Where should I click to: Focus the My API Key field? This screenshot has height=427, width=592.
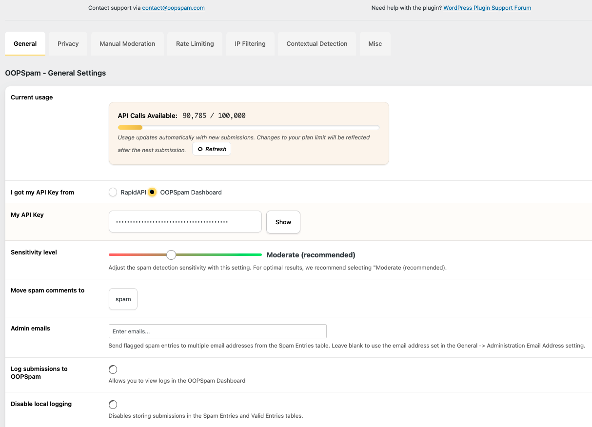coord(185,222)
